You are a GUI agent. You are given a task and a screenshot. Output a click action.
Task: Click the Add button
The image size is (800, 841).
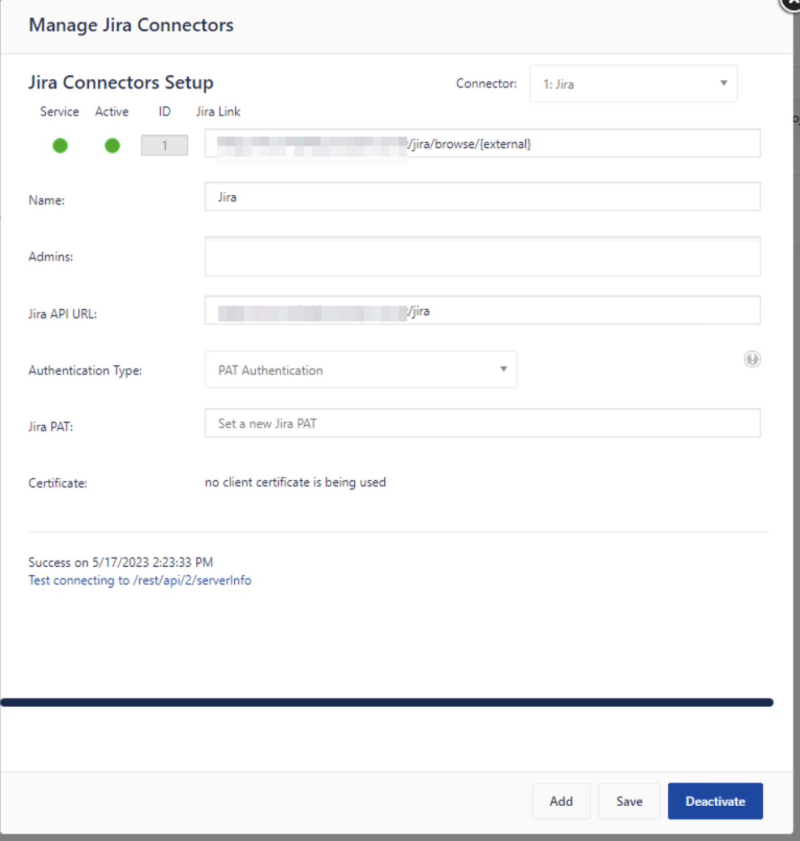tap(561, 801)
